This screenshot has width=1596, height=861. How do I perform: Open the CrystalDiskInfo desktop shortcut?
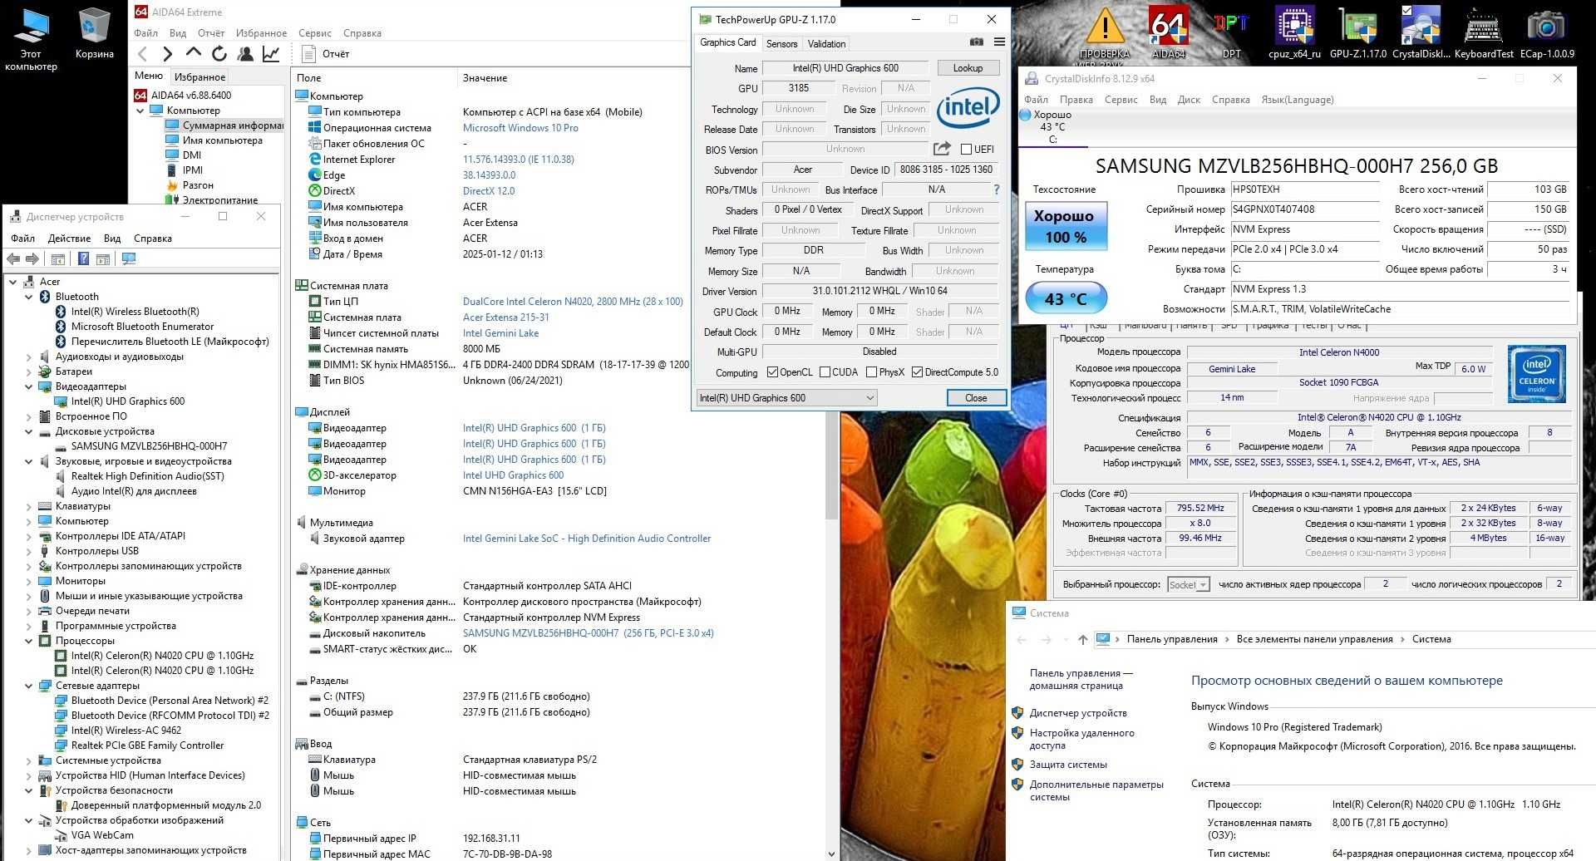[x=1421, y=32]
